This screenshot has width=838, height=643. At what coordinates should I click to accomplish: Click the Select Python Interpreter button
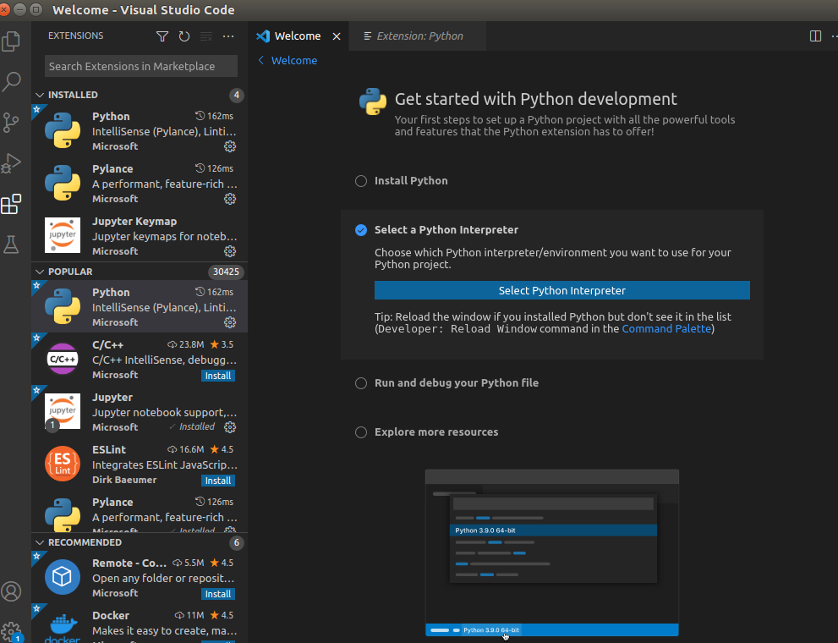tap(561, 290)
